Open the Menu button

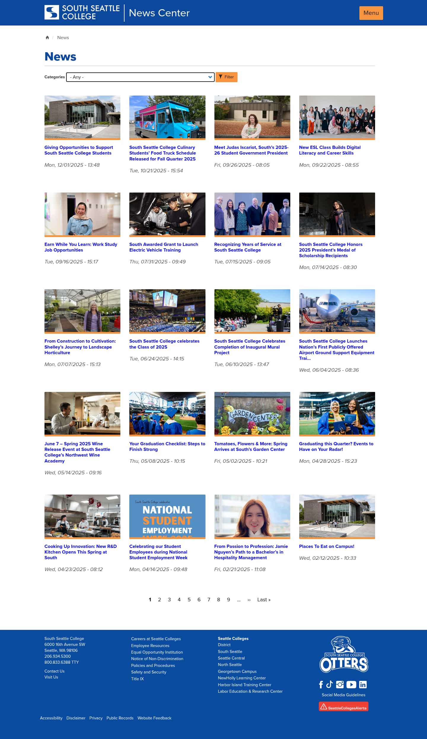coord(371,13)
